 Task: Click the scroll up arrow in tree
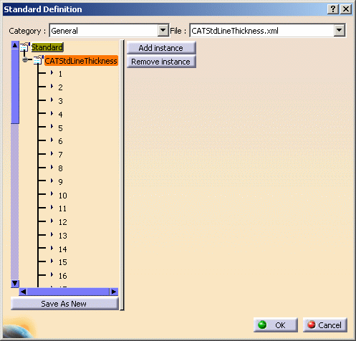coord(15,45)
